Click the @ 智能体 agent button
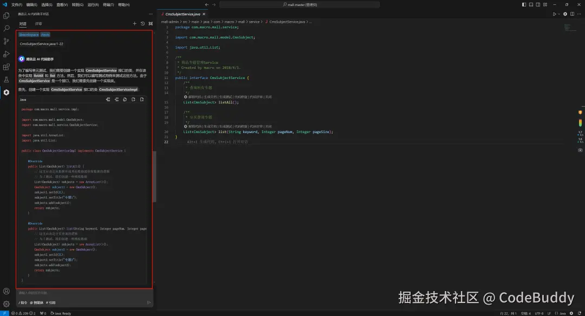This screenshot has height=316, width=585. pos(37,303)
